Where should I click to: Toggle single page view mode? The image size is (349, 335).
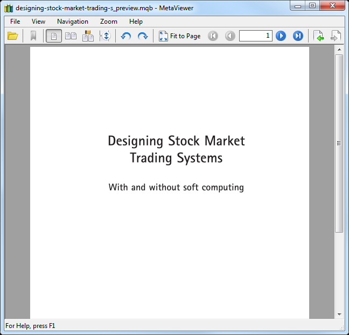54,36
